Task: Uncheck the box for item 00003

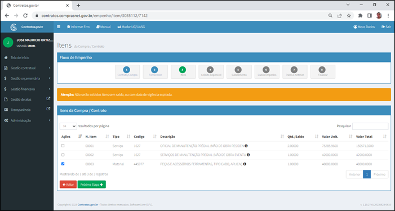Action: (63, 164)
